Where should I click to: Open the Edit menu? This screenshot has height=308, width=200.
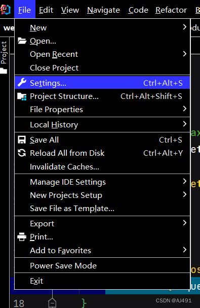[46, 10]
